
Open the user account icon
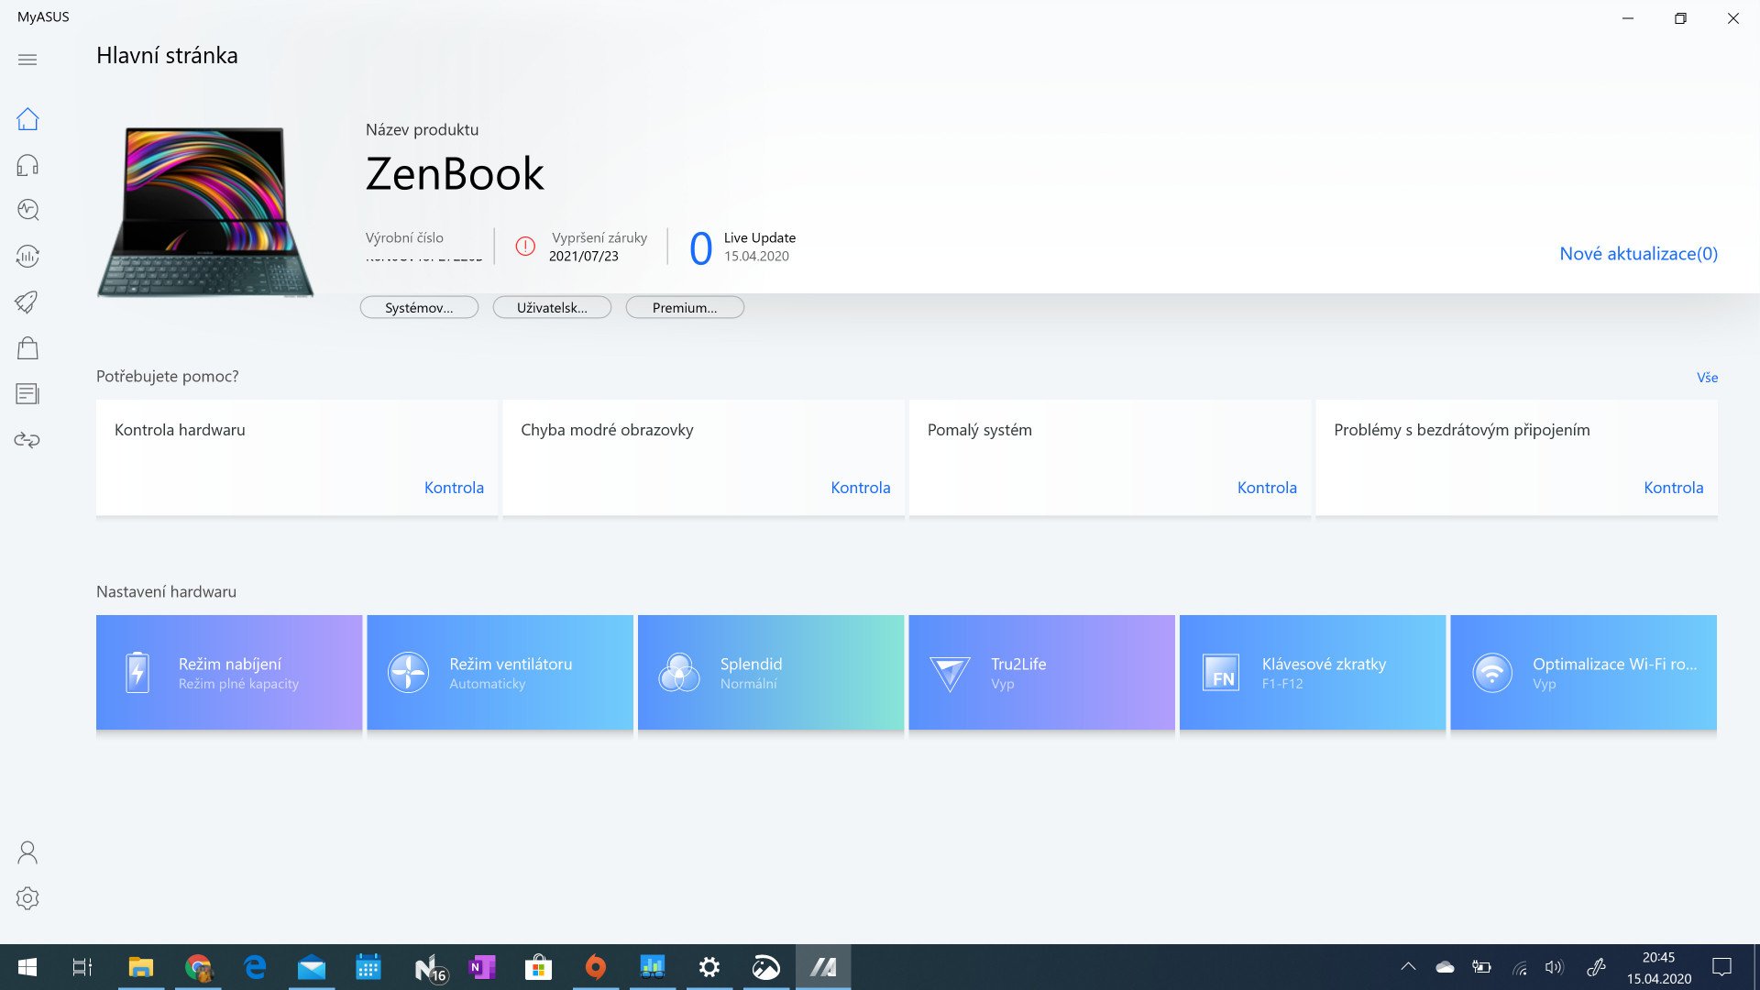(x=27, y=852)
